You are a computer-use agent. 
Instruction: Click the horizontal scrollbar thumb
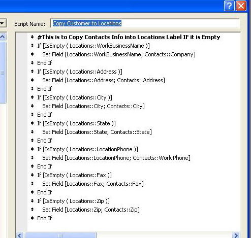(x=60, y=235)
